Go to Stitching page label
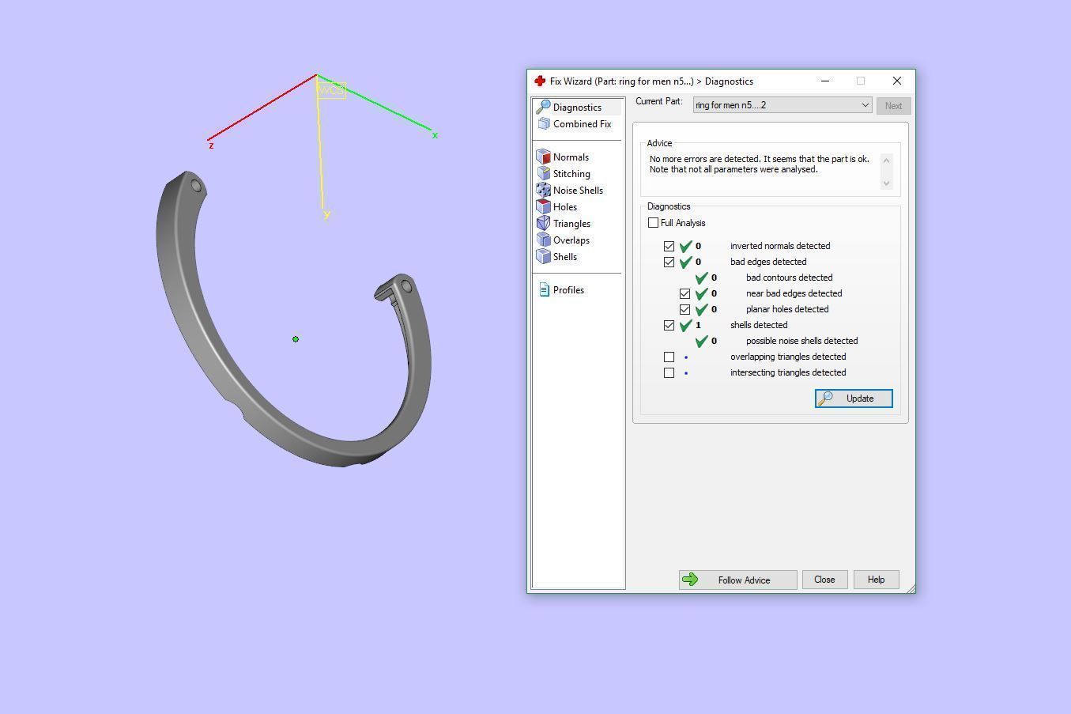 point(571,174)
